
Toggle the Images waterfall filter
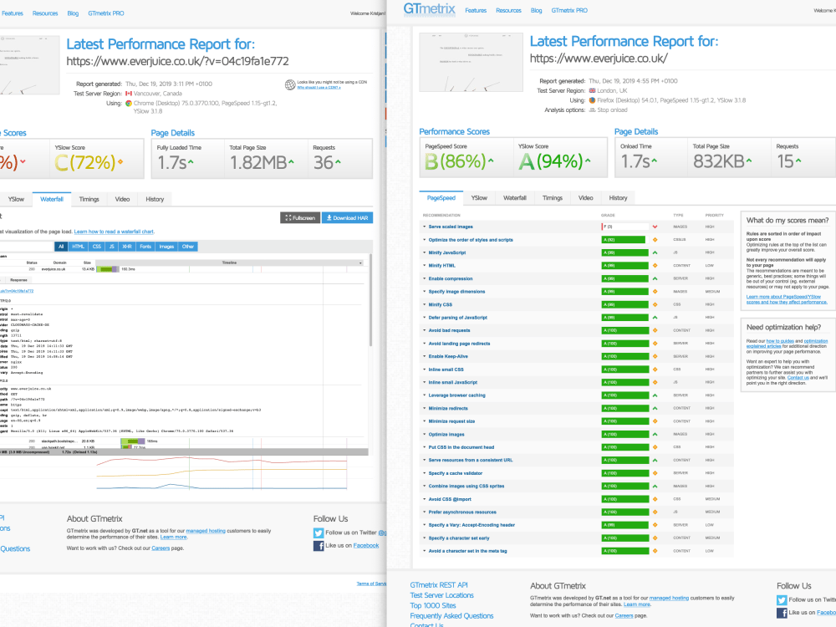pyautogui.click(x=166, y=247)
